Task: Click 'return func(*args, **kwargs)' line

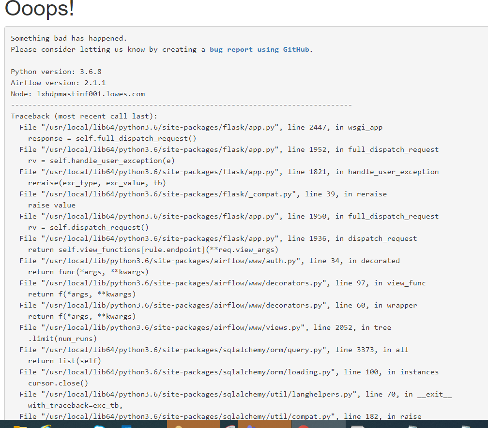Action: (89, 272)
